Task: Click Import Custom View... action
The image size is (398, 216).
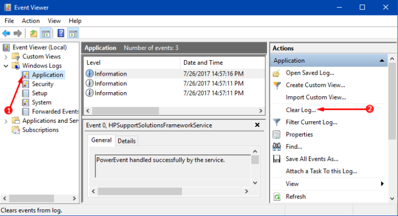Action: click(316, 97)
